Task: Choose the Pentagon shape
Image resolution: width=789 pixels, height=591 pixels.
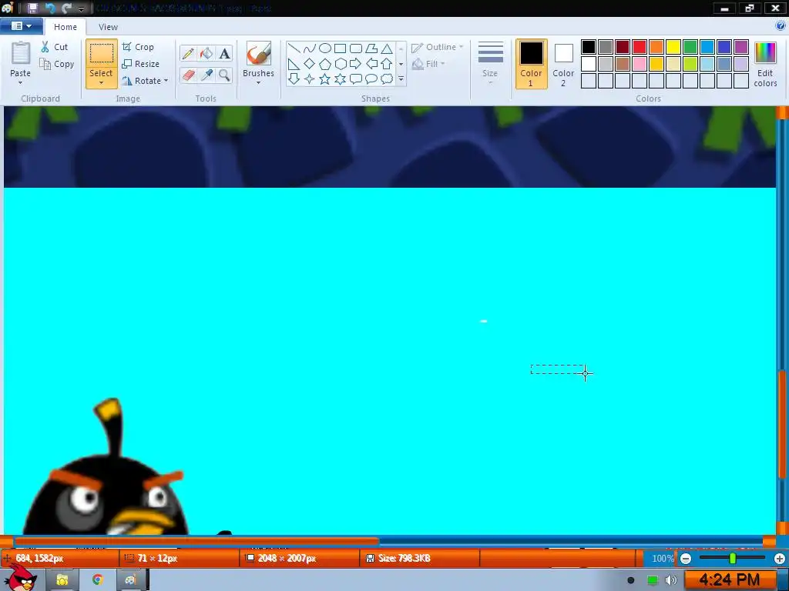Action: click(x=325, y=64)
